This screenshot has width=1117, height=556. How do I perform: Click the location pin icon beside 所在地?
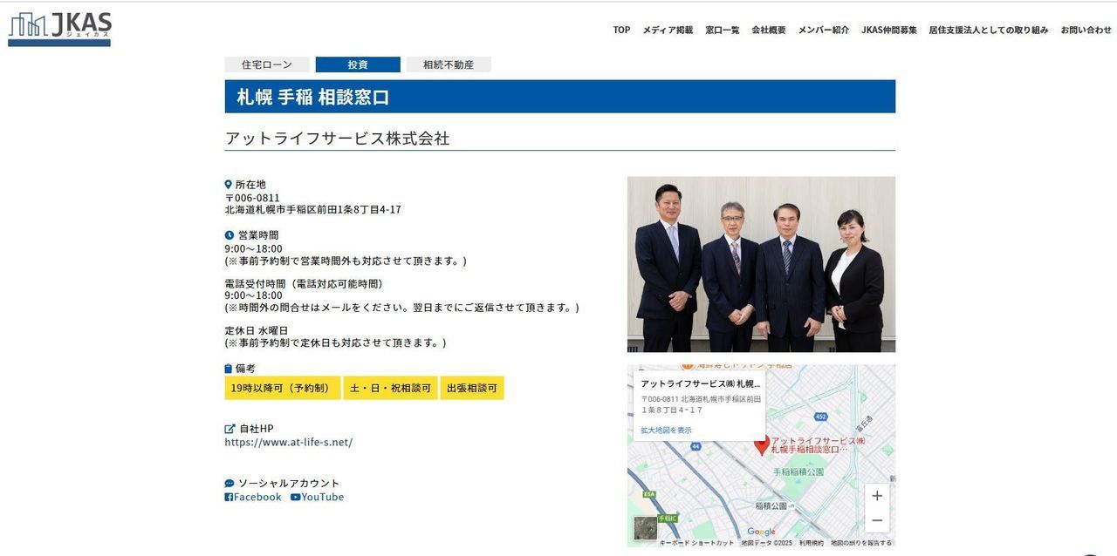[x=229, y=185]
